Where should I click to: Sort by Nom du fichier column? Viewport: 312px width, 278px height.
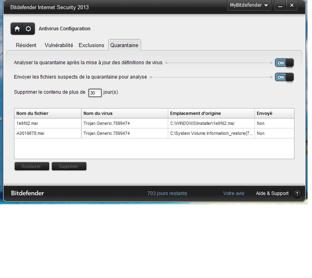[x=48, y=113]
